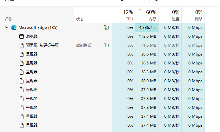
Task: Click the 0 Mbps network cell in Edge row
Action: coord(193,28)
